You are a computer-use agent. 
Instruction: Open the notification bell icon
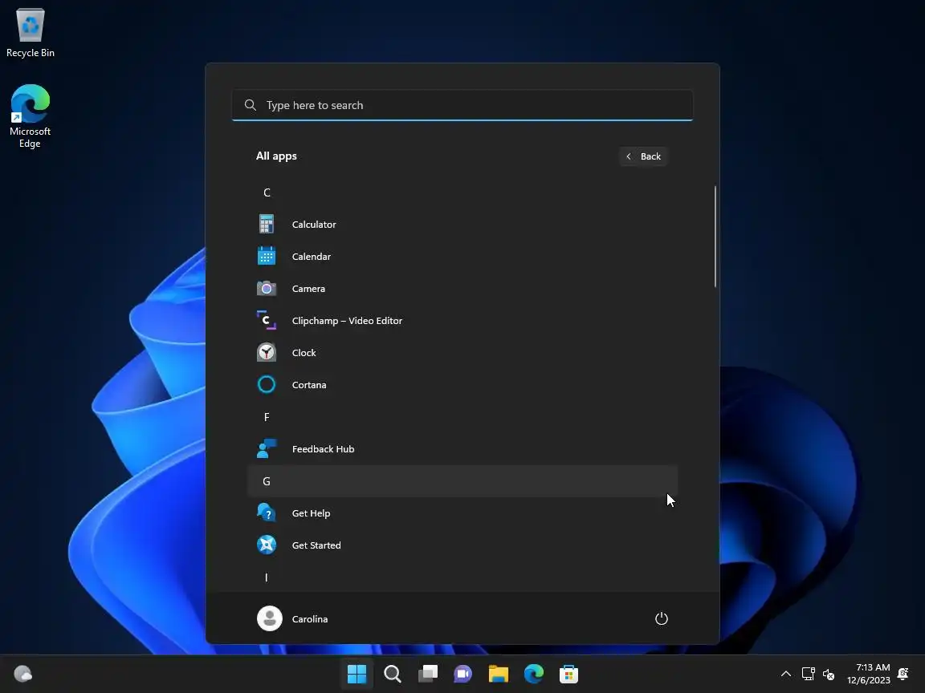tap(903, 674)
